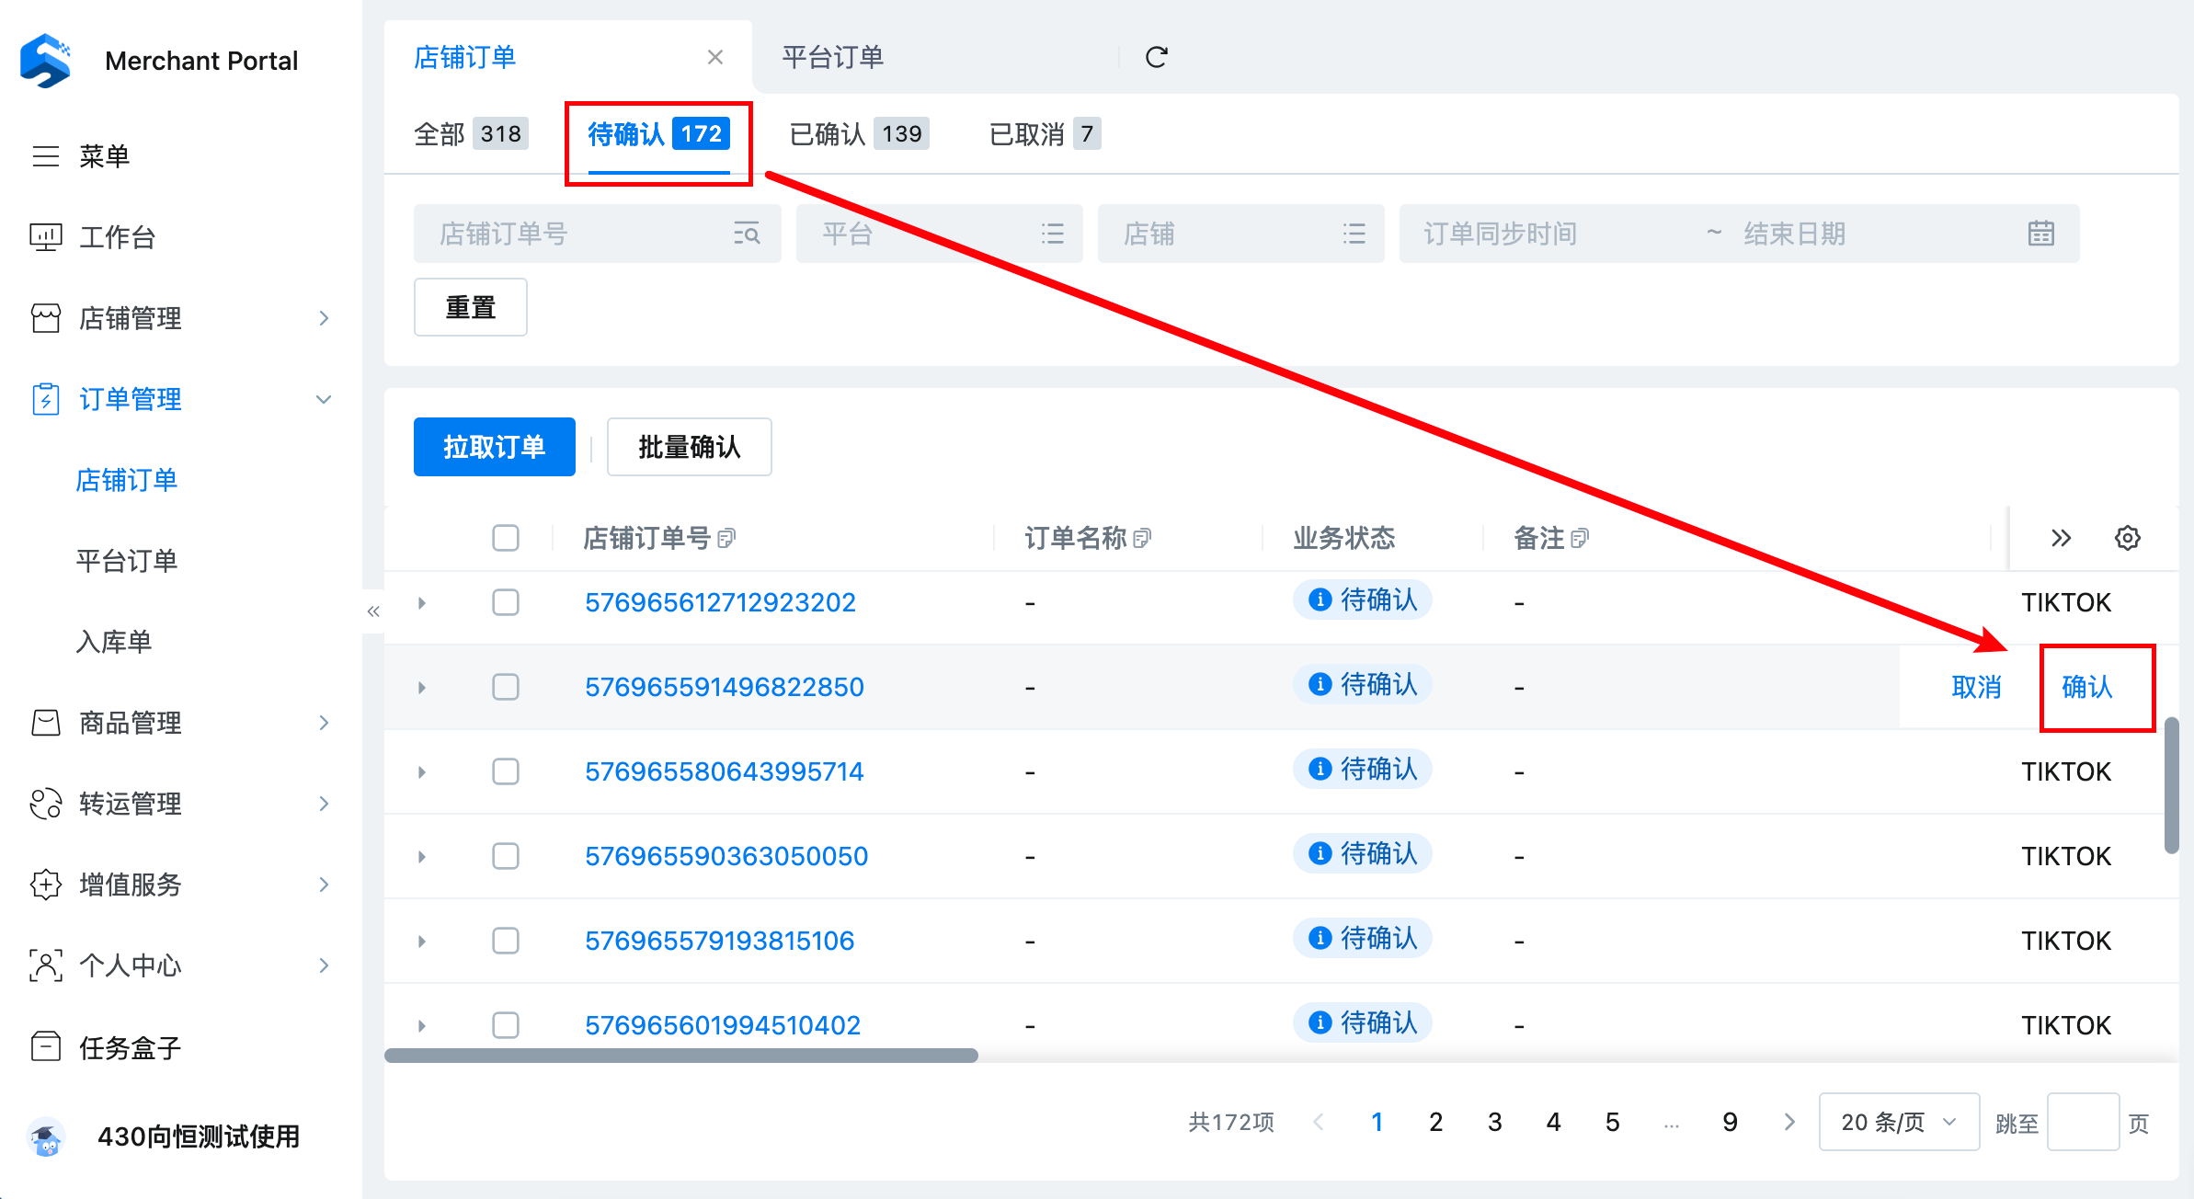Click the search icon in 店铺订单号 field

[747, 234]
